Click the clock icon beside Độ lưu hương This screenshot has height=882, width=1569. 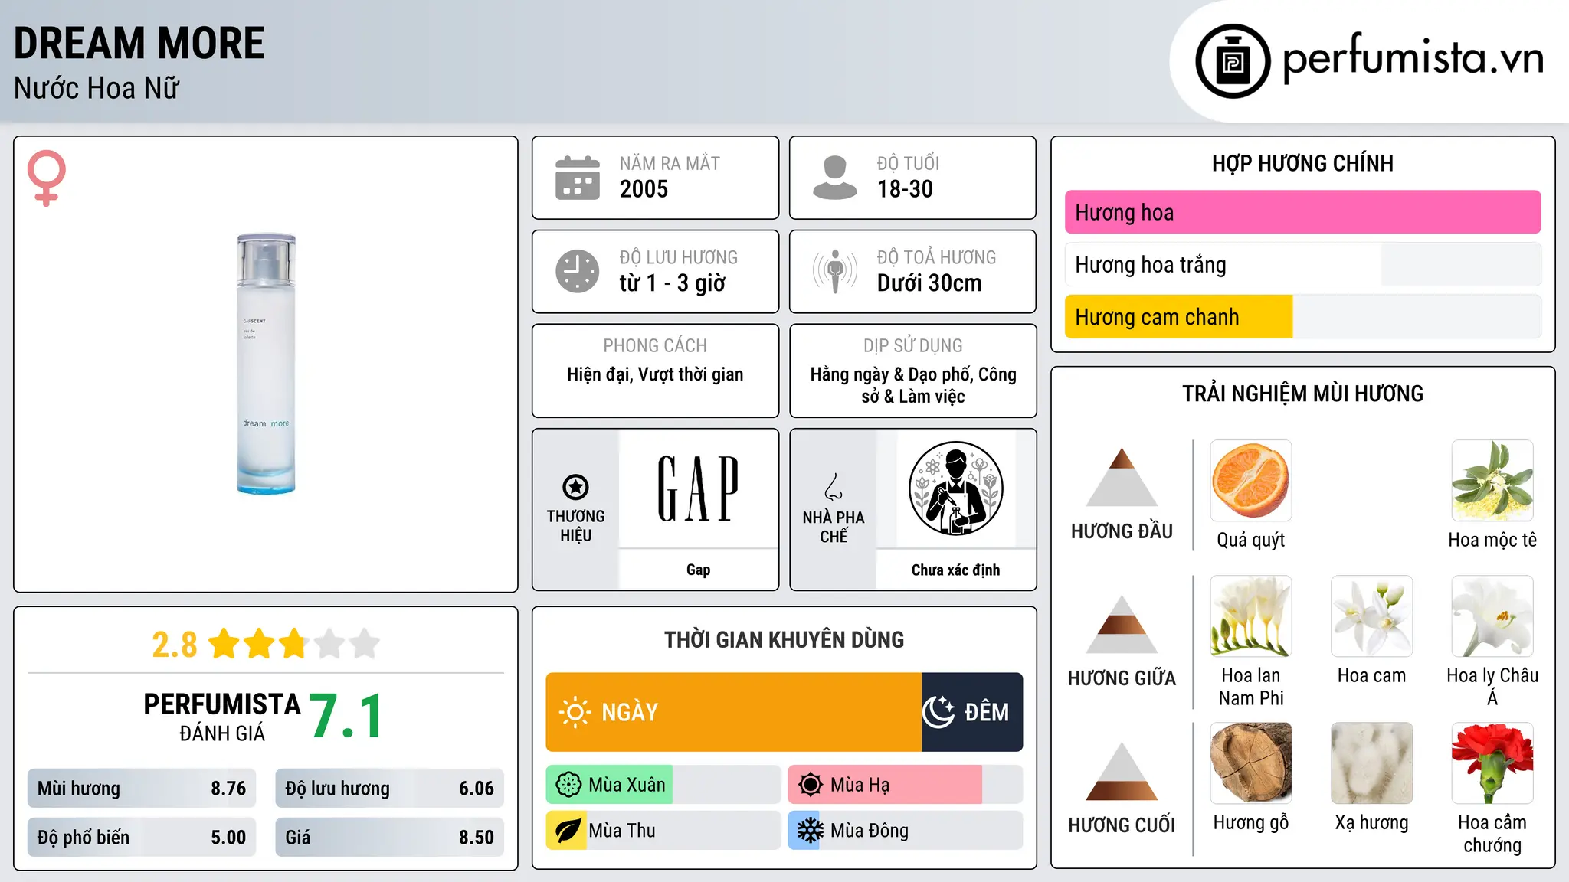tap(578, 271)
